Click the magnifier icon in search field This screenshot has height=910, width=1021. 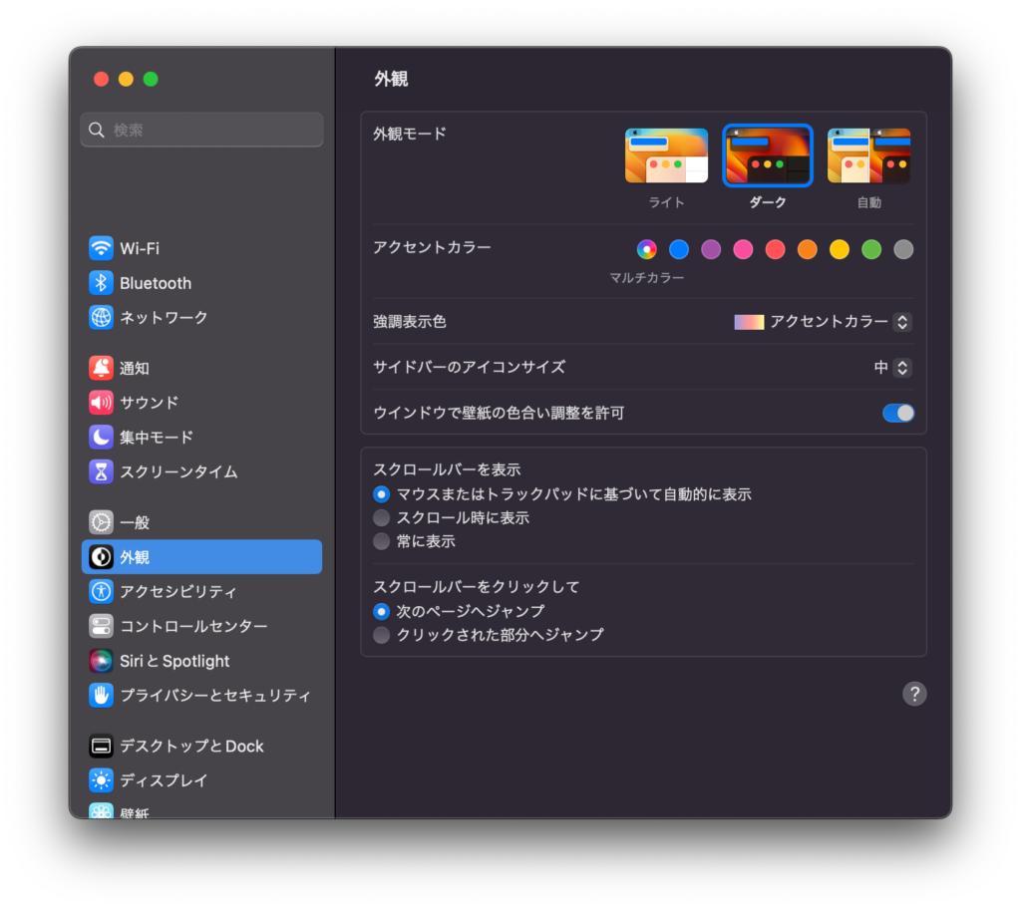(x=97, y=131)
